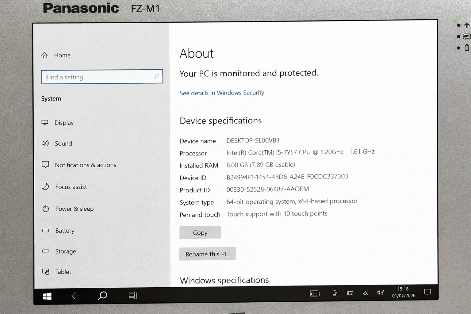Image resolution: width=471 pixels, height=314 pixels.
Task: Select Touch support with 10 touch points
Action: pos(277,214)
